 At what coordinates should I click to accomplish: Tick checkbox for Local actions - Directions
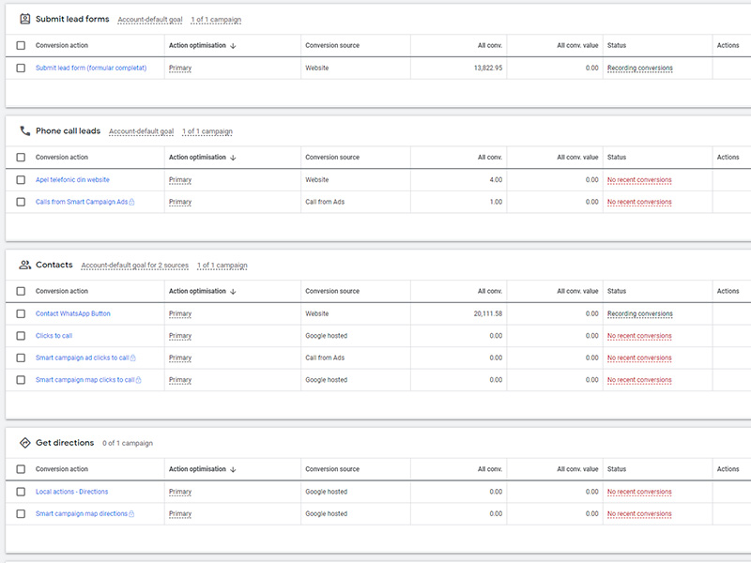pyautogui.click(x=21, y=492)
